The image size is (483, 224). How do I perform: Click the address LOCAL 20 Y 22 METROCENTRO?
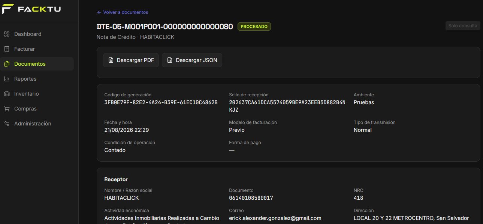coord(393,218)
